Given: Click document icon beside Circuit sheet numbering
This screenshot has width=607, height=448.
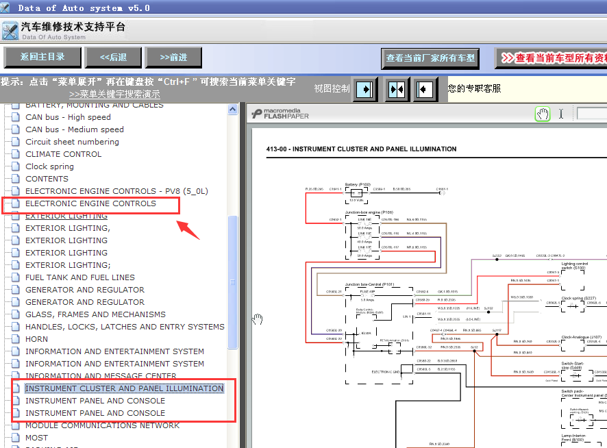Looking at the screenshot, I should point(16,142).
